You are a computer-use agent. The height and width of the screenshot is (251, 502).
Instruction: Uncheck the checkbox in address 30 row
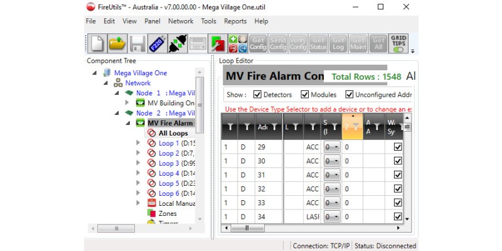tap(398, 161)
